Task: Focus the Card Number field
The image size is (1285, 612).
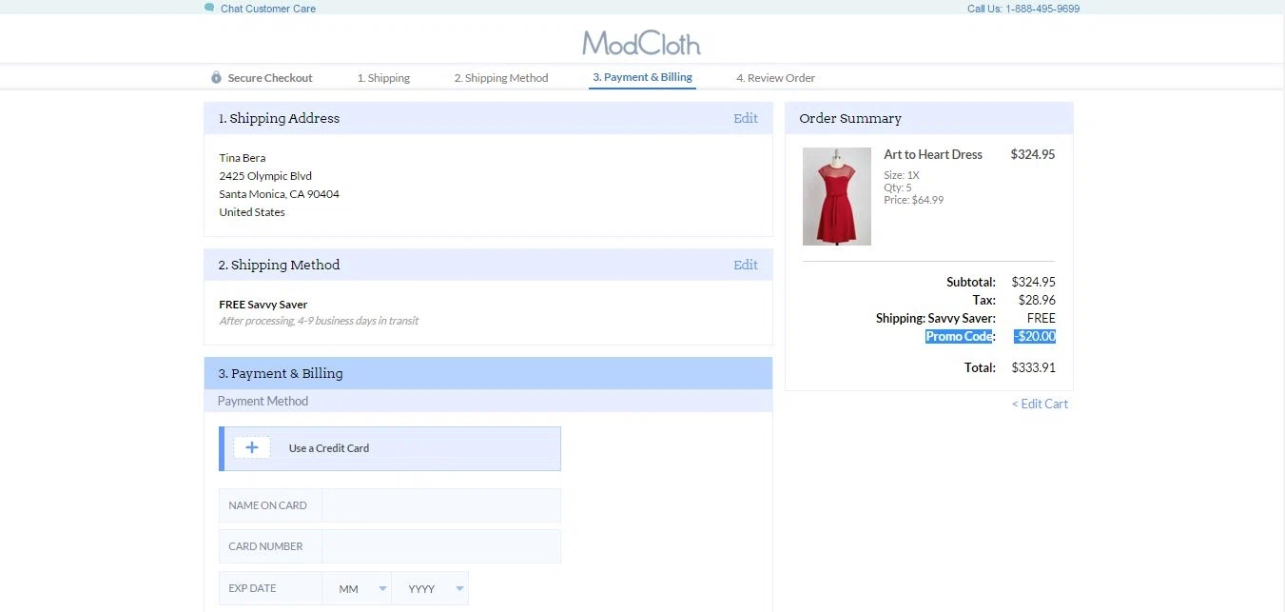Action: [441, 546]
